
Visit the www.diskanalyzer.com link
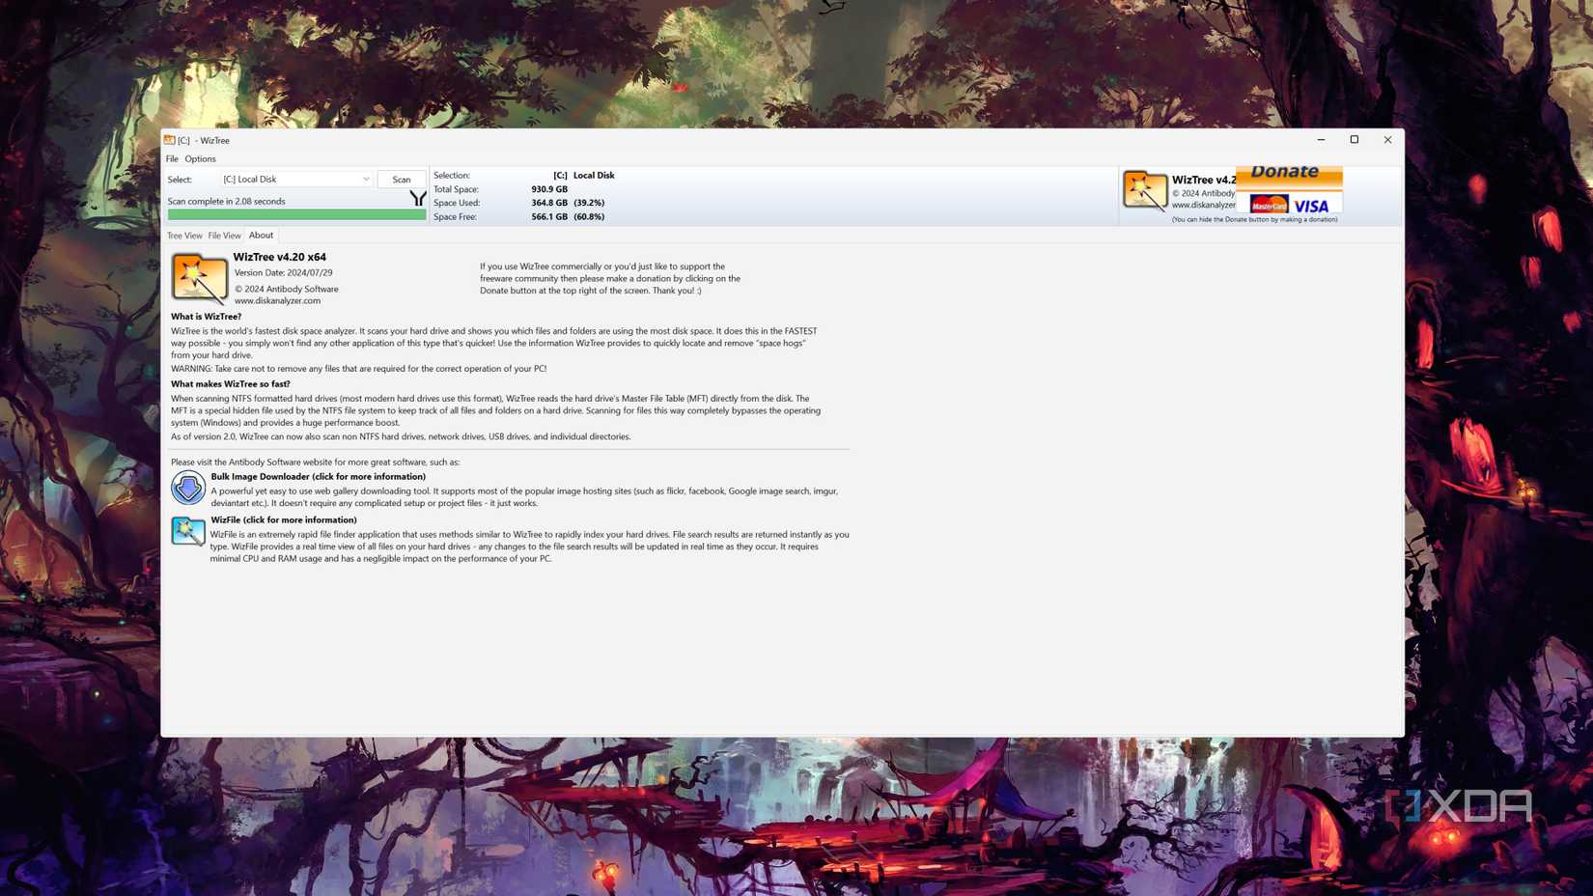[x=276, y=300]
